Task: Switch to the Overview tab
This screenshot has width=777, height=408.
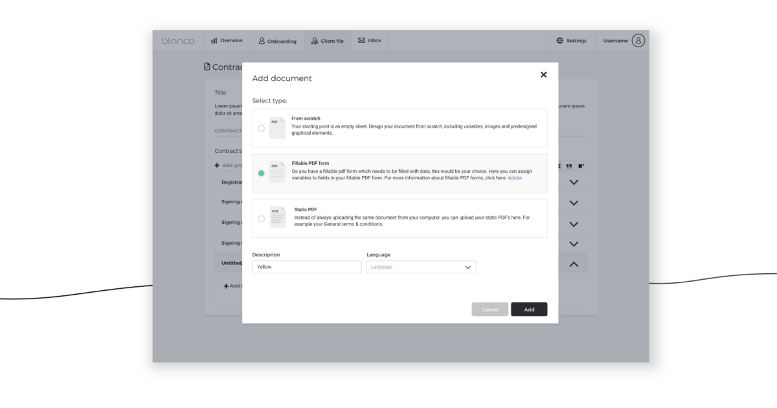Action: pos(227,40)
